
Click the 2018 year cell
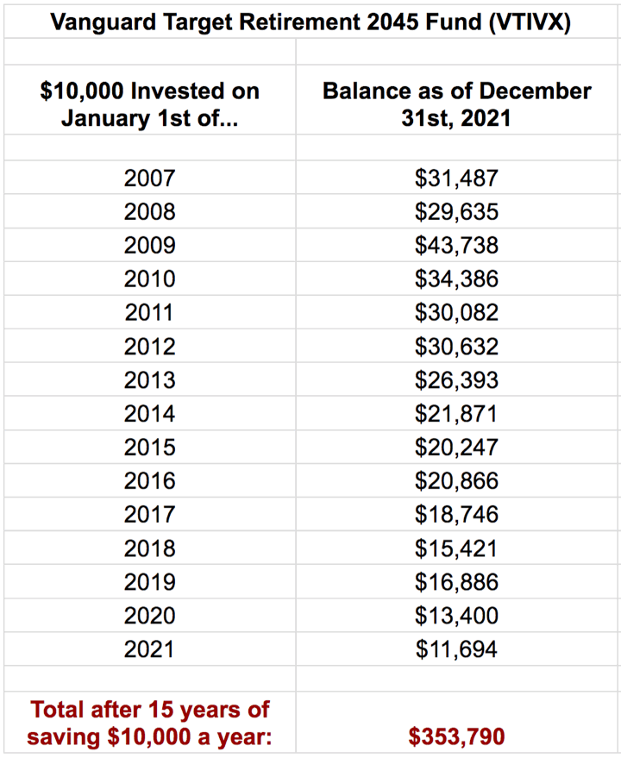click(x=149, y=548)
